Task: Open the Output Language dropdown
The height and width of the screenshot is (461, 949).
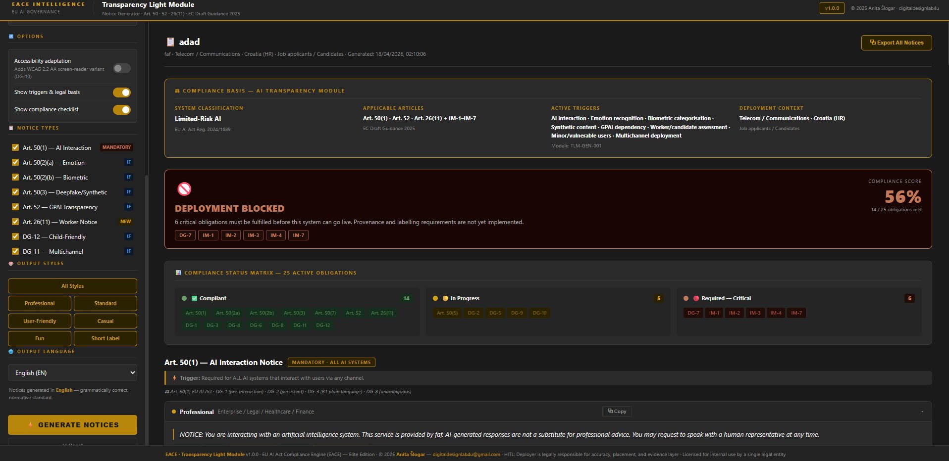Action: click(72, 372)
